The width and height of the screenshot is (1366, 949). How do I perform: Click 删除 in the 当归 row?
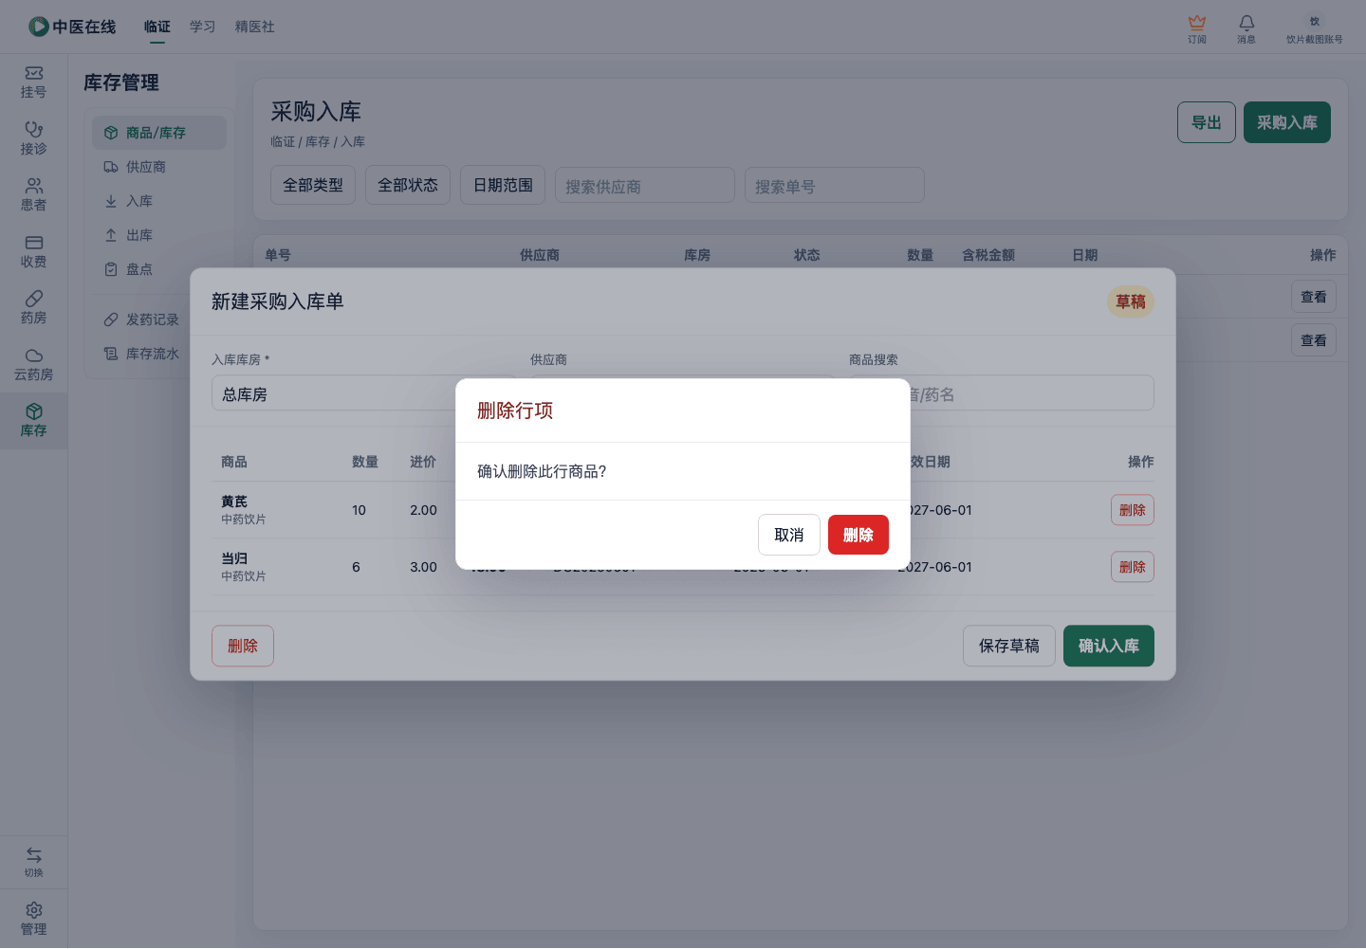pyautogui.click(x=1133, y=567)
